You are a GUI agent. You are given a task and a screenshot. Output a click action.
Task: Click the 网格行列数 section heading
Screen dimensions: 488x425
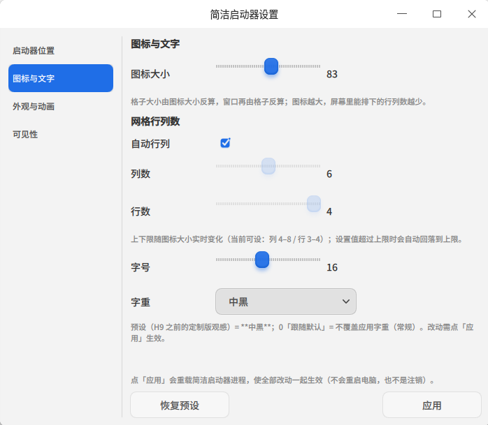point(155,121)
